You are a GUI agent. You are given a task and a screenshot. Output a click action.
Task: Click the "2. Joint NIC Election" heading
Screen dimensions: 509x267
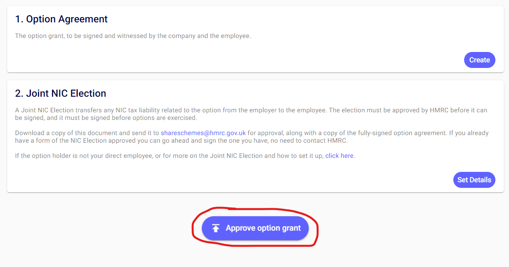point(60,94)
